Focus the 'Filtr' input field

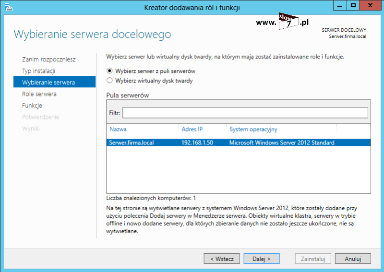(245, 113)
